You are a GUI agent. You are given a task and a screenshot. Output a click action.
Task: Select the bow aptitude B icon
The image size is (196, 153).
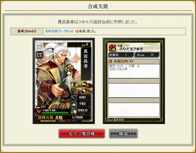75,91
